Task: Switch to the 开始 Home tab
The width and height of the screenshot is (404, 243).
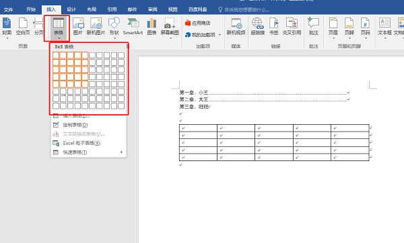Action: click(x=31, y=9)
